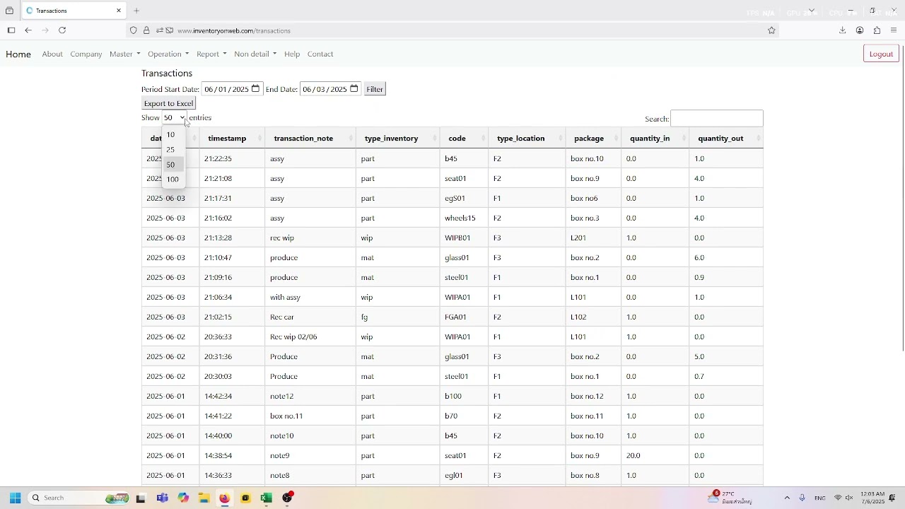
Task: Open the Report dropdown menu
Action: (211, 54)
